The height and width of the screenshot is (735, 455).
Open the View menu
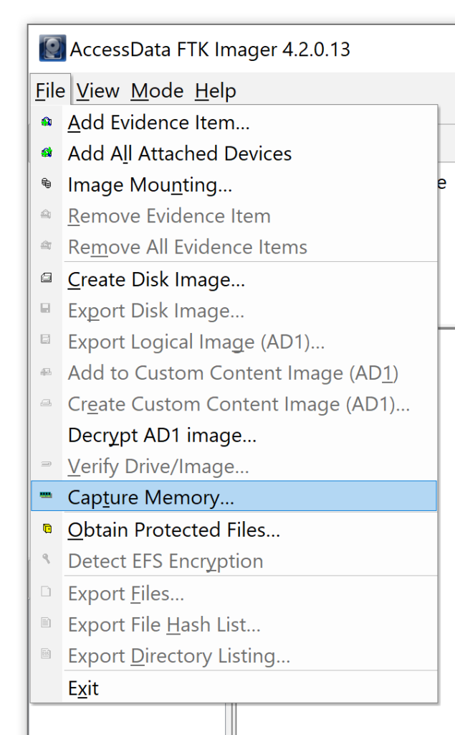97,90
